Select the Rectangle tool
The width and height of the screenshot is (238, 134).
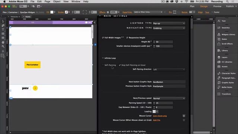point(3,34)
